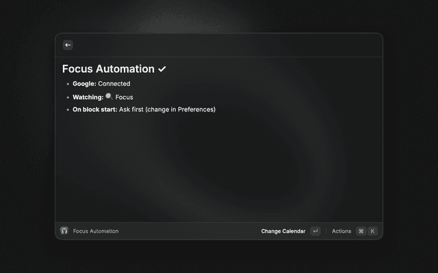438x273 pixels.
Task: Click the command key symbol
Action: click(x=361, y=231)
